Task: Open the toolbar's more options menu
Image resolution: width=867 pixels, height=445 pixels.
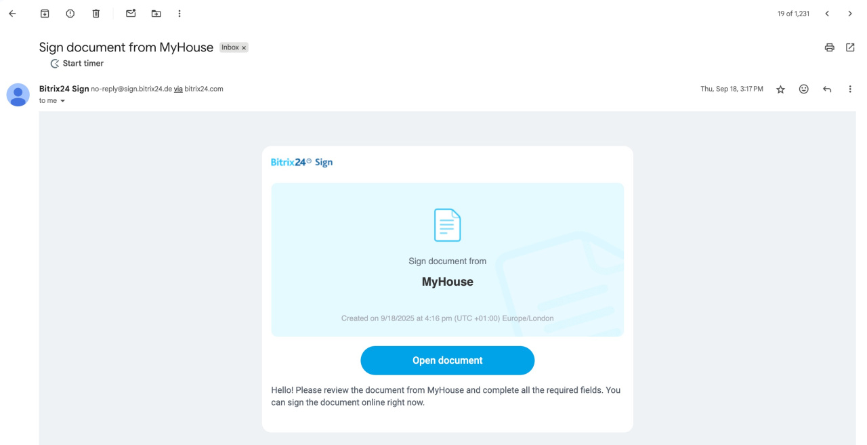Action: click(x=179, y=14)
